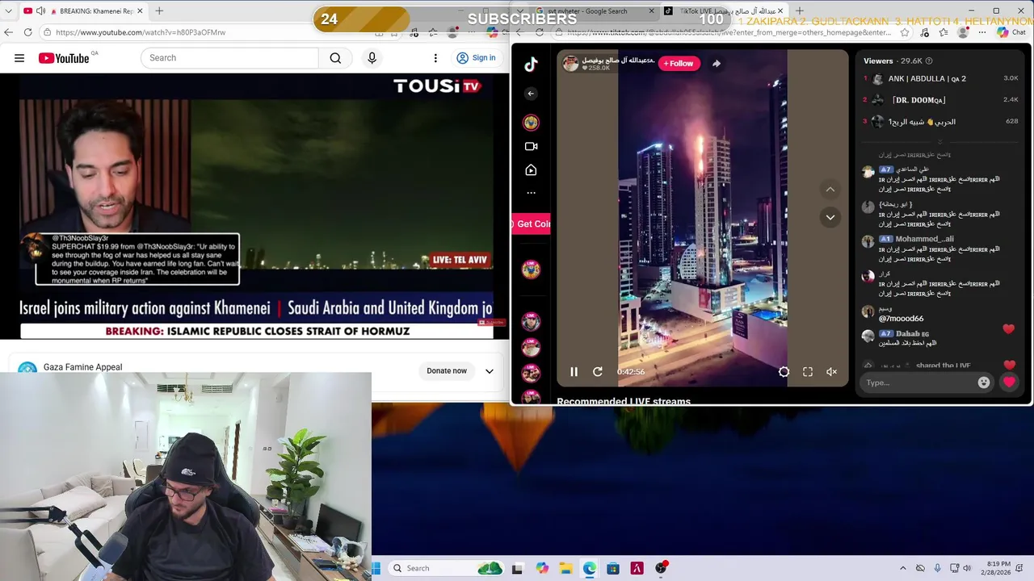
Task: Click the YouTube search magnifier button
Action: (335, 58)
